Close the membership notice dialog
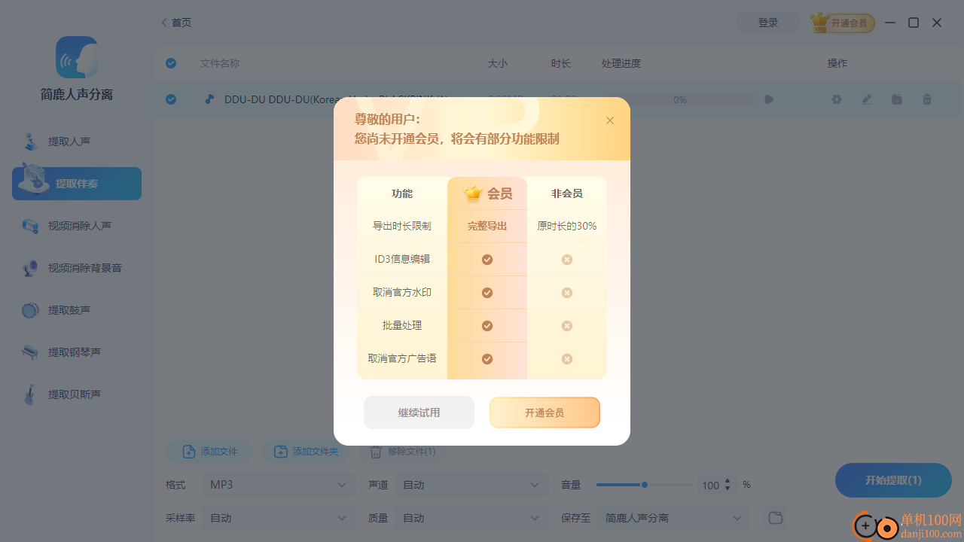 click(610, 120)
